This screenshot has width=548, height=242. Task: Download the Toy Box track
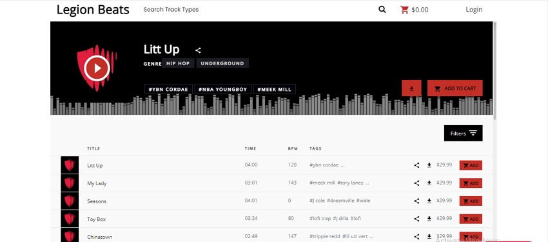pyautogui.click(x=429, y=219)
